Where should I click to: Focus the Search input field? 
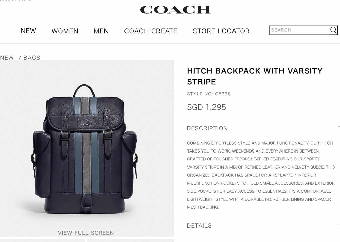[x=299, y=30]
